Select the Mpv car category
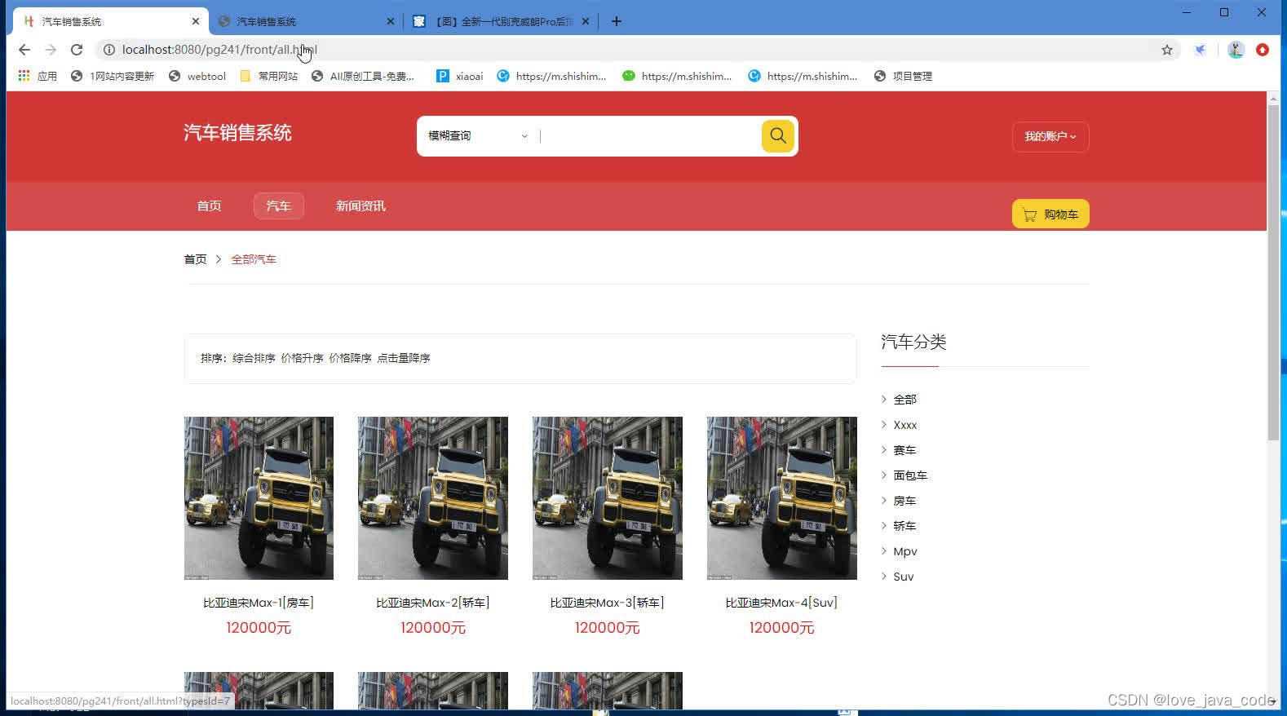The image size is (1287, 716). (905, 551)
